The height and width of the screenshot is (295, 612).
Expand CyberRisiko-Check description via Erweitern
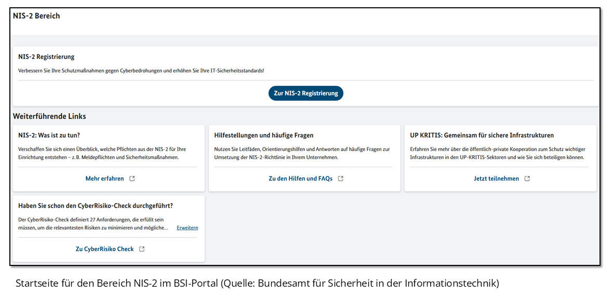pos(188,228)
